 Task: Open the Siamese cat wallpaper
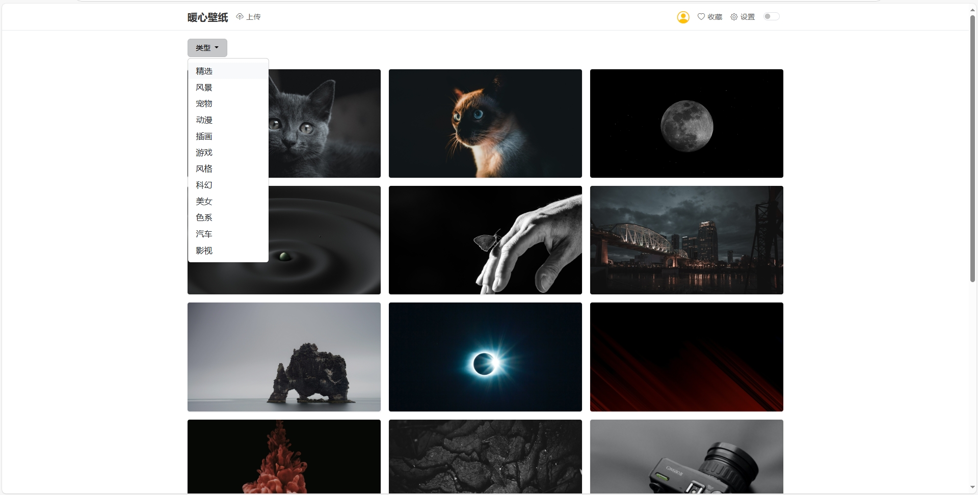[485, 123]
